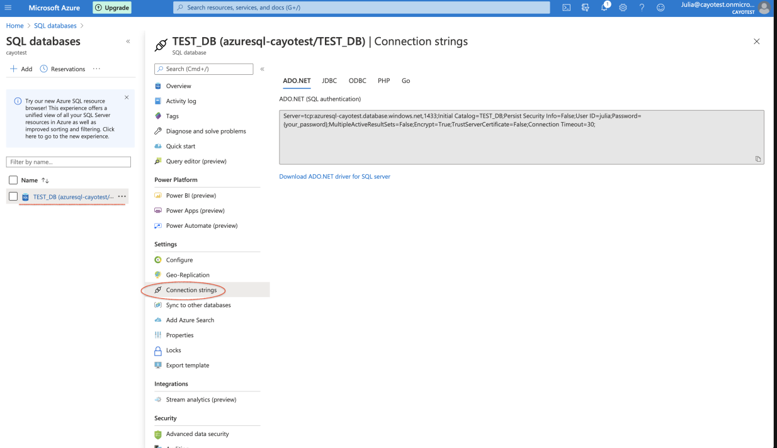Click the Overview icon in resource menu
Image resolution: width=777 pixels, height=448 pixels.
158,86
